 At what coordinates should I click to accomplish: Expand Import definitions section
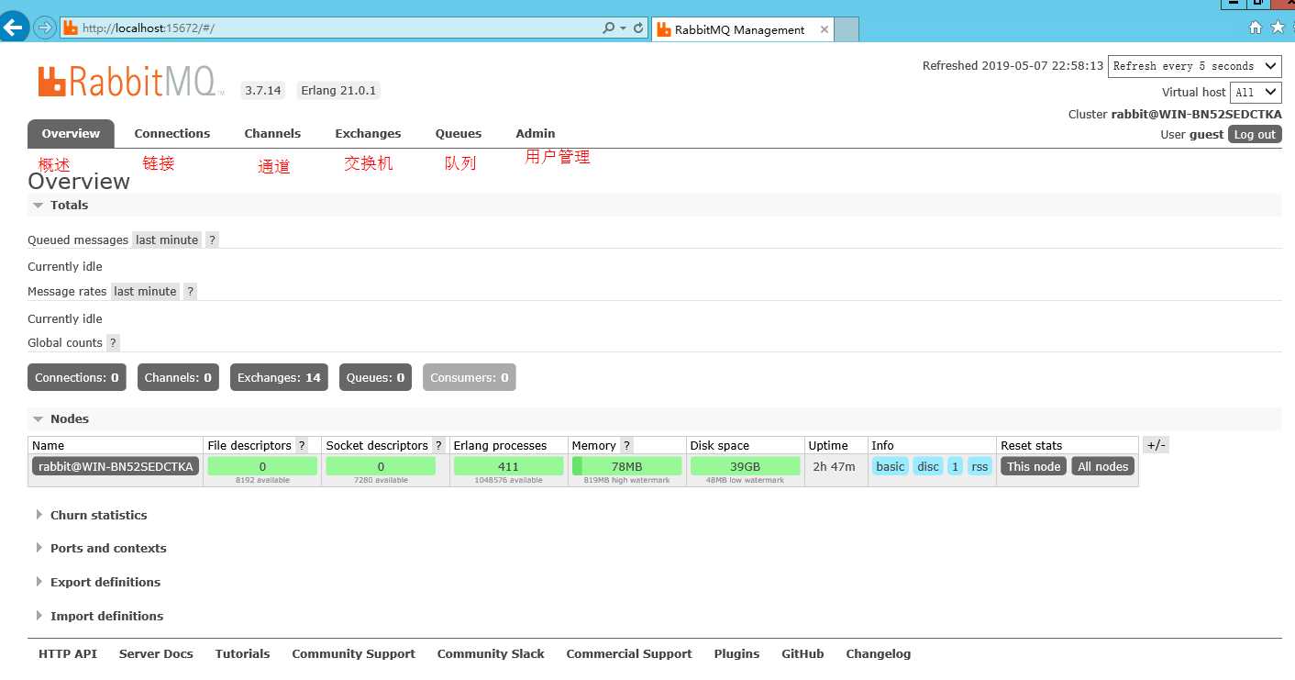99,616
